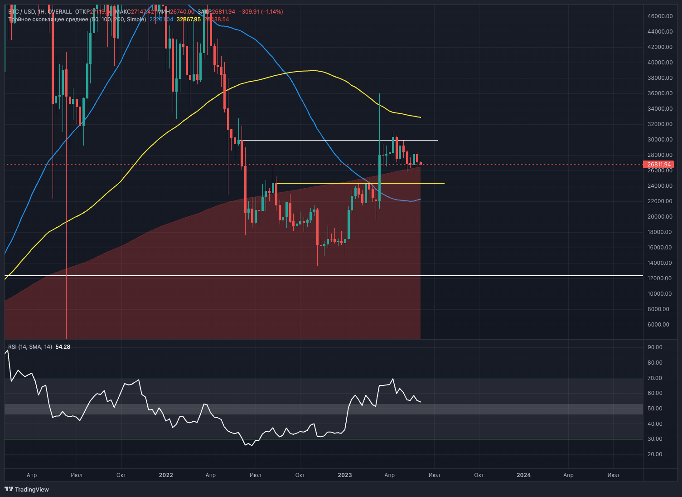The width and height of the screenshot is (682, 497).
Task: Click the yellow 100 SMA value 32867.95
Action: (189, 19)
